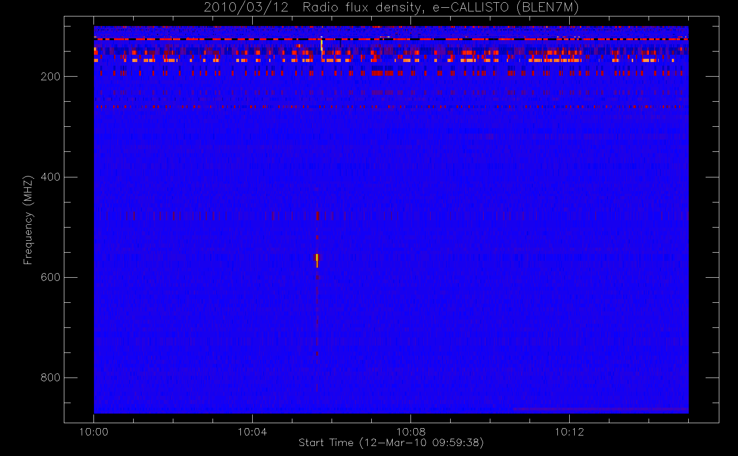The width and height of the screenshot is (738, 456).
Task: Click the 10:00 time tick label
Action: (94, 432)
